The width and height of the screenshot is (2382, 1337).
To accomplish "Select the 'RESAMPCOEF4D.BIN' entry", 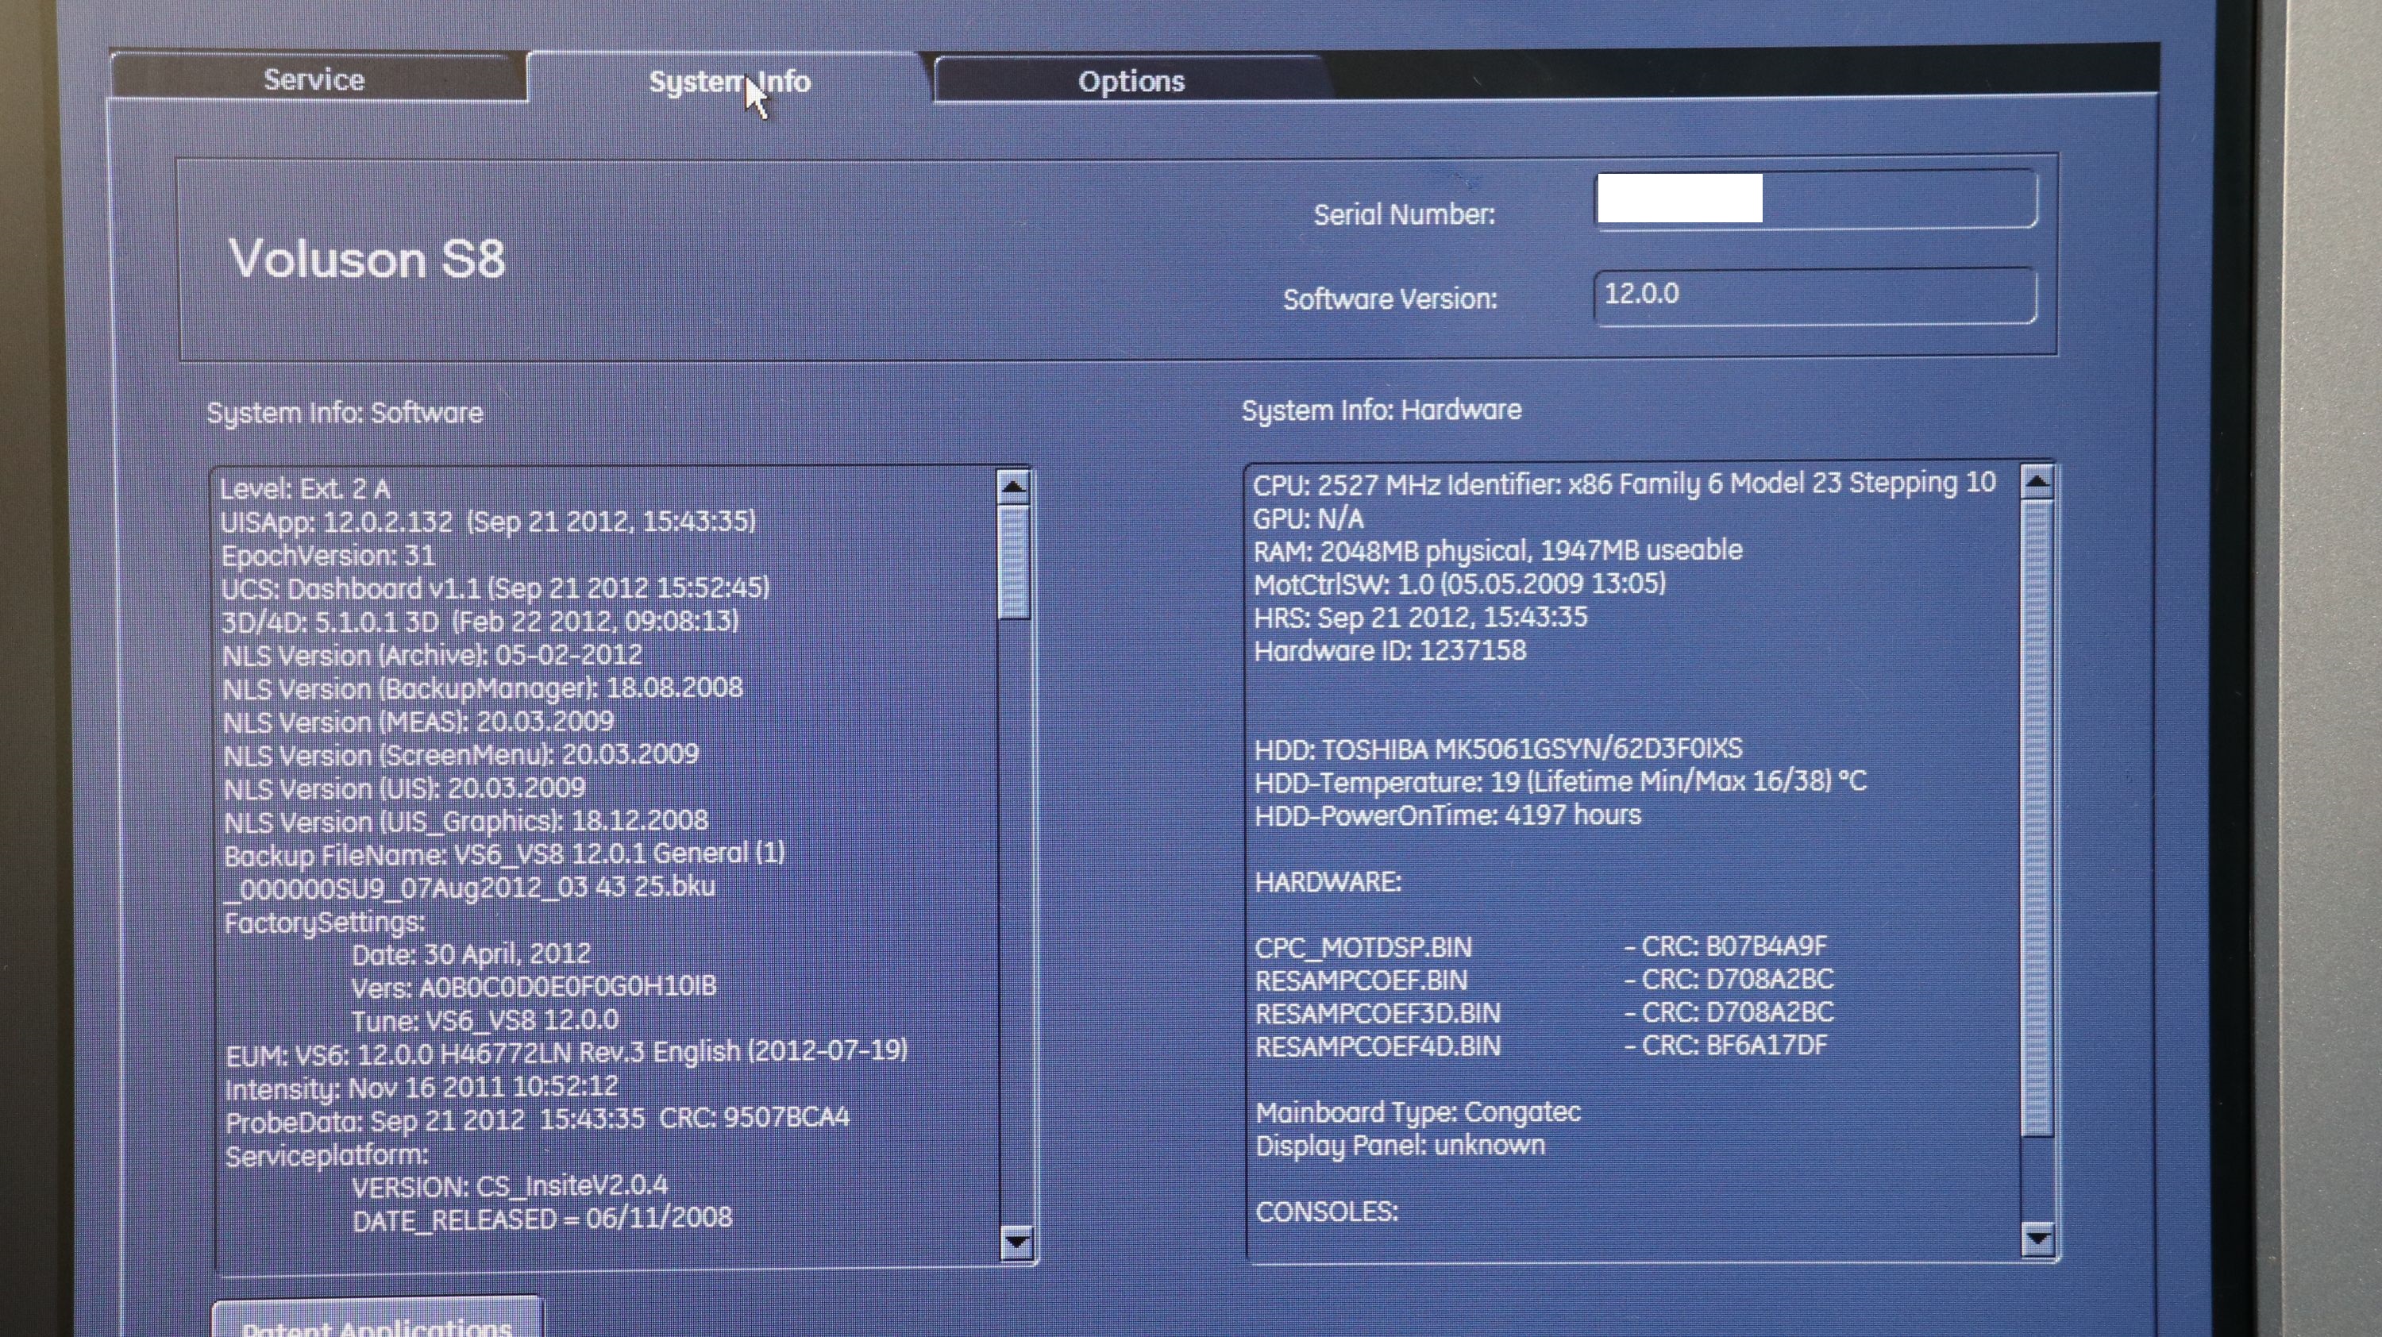I will coord(1378,1047).
